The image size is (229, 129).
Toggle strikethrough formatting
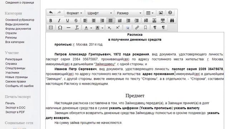76,21
